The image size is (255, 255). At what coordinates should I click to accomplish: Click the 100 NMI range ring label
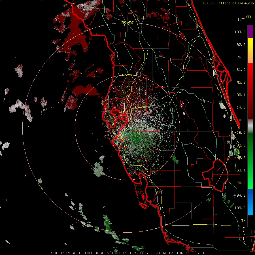tap(127, 22)
